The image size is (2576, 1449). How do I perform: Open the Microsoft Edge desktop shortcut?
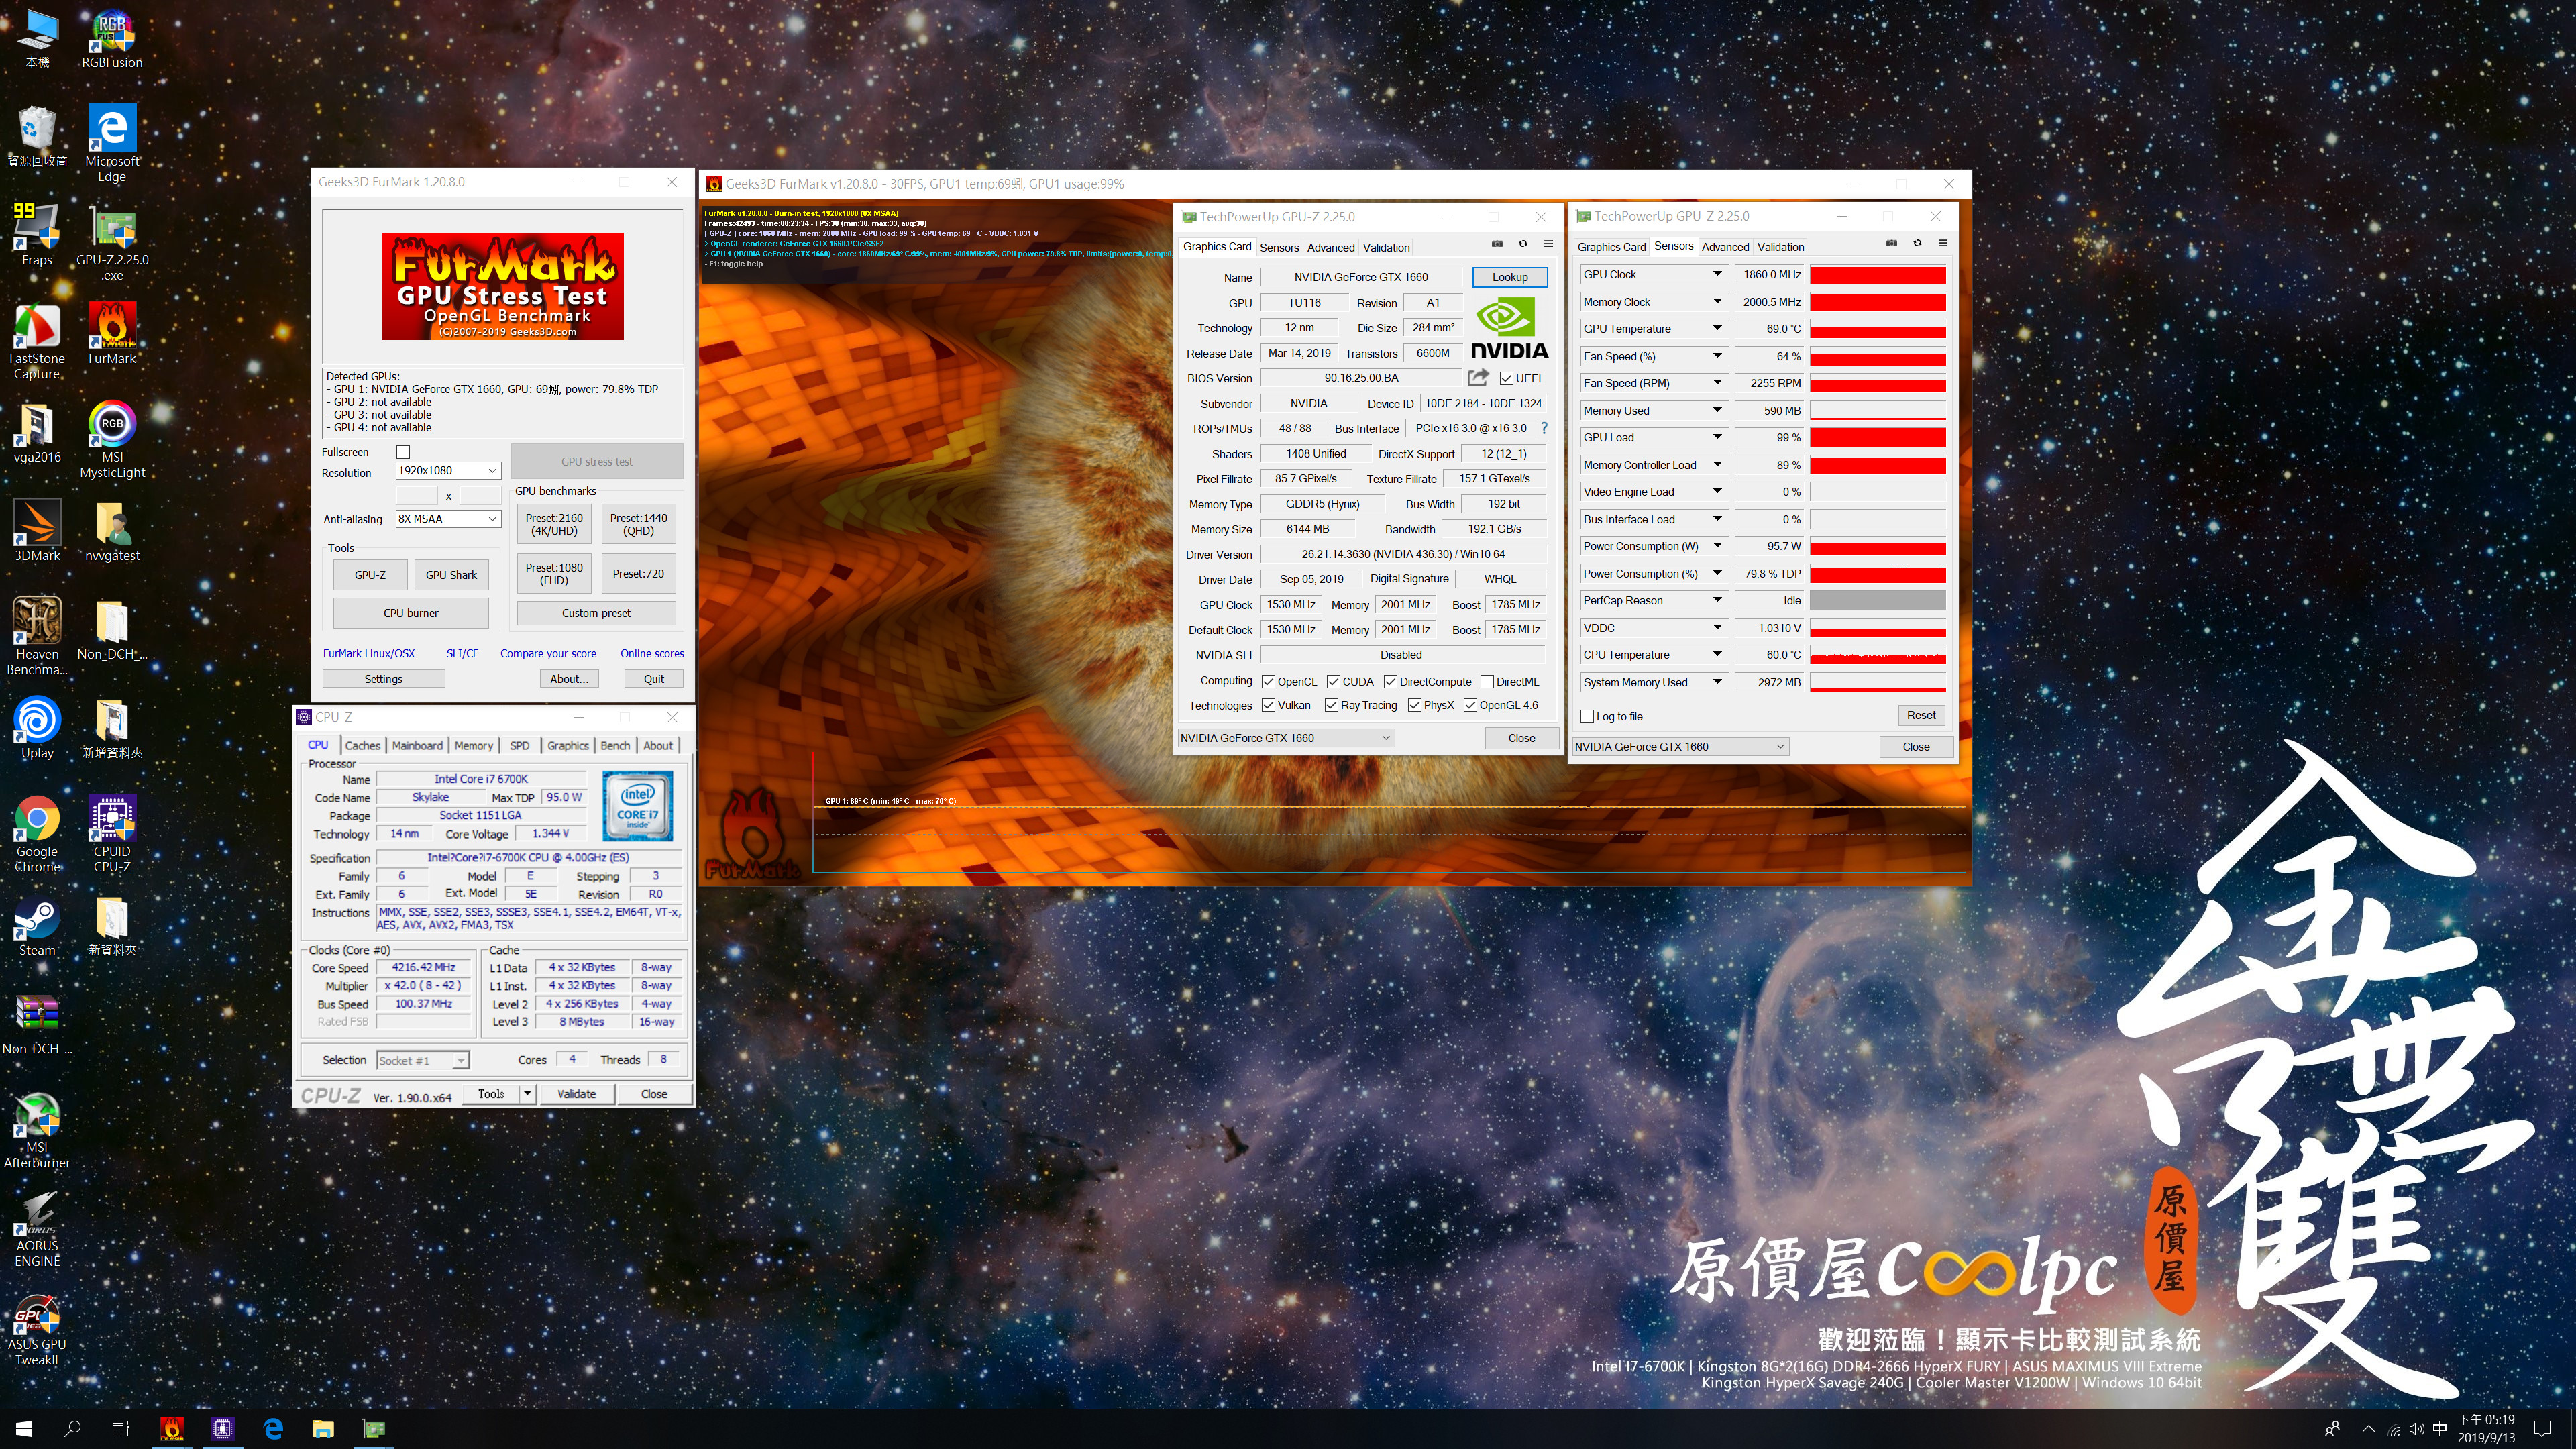112,142
